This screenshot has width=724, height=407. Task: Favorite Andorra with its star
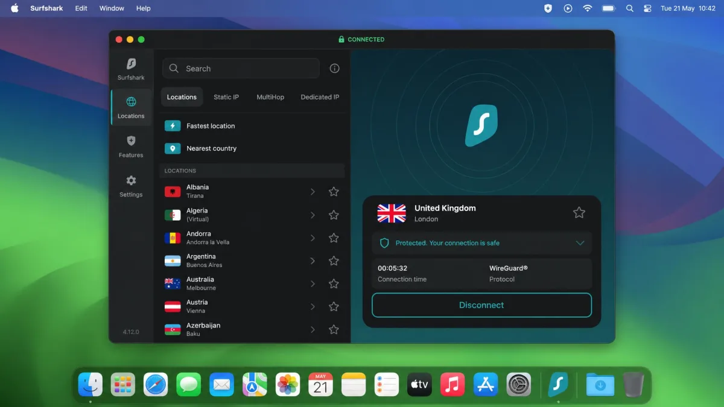pos(334,238)
